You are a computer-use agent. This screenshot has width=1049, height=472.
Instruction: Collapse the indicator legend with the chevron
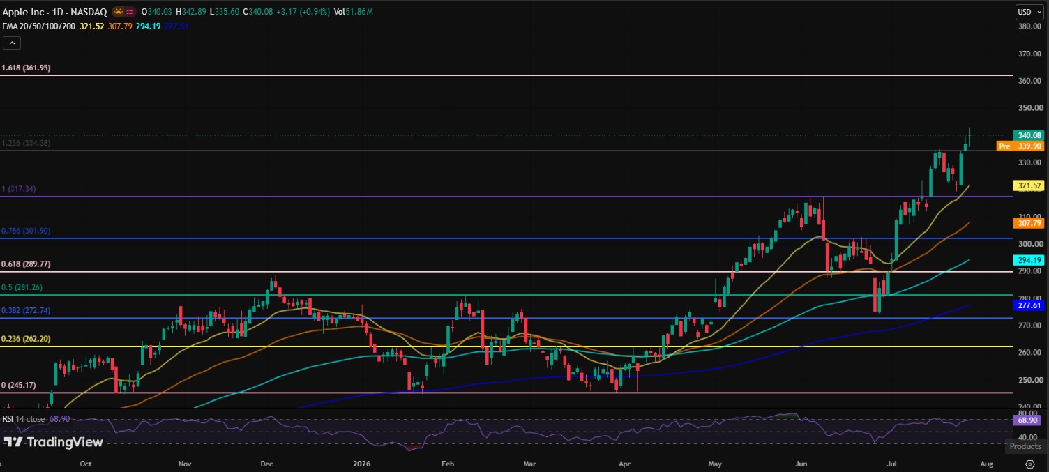point(13,43)
